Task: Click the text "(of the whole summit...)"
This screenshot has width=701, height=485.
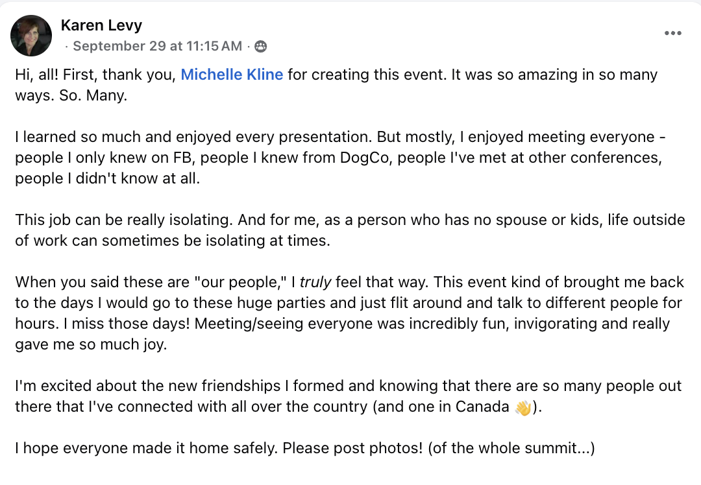Action: (x=511, y=448)
